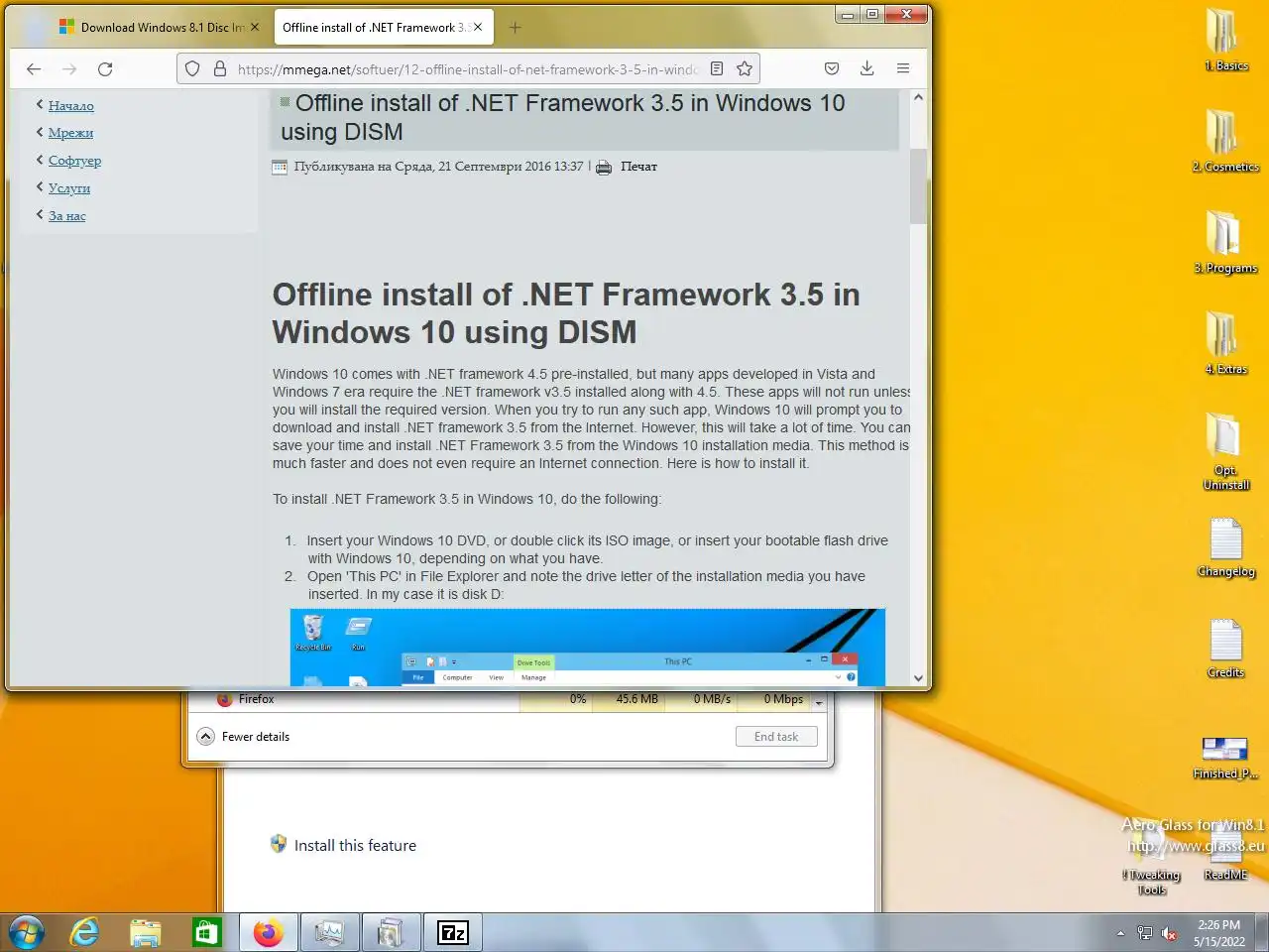Click the Windows Features taskbar button
The height and width of the screenshot is (952, 1269).
point(390,932)
